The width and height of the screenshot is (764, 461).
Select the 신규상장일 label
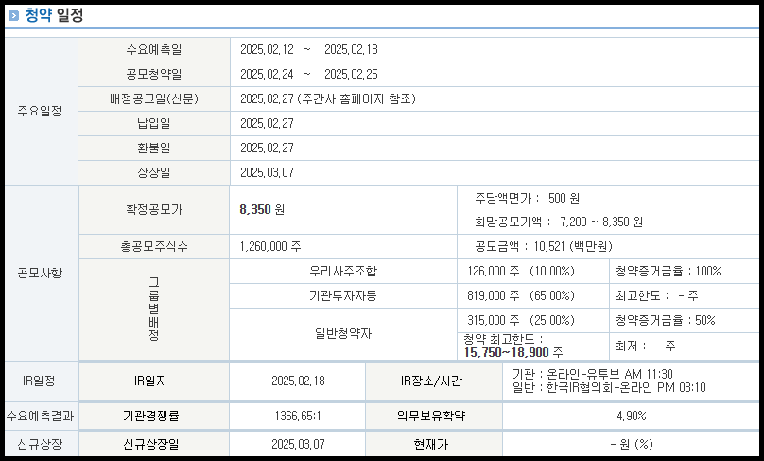151,444
